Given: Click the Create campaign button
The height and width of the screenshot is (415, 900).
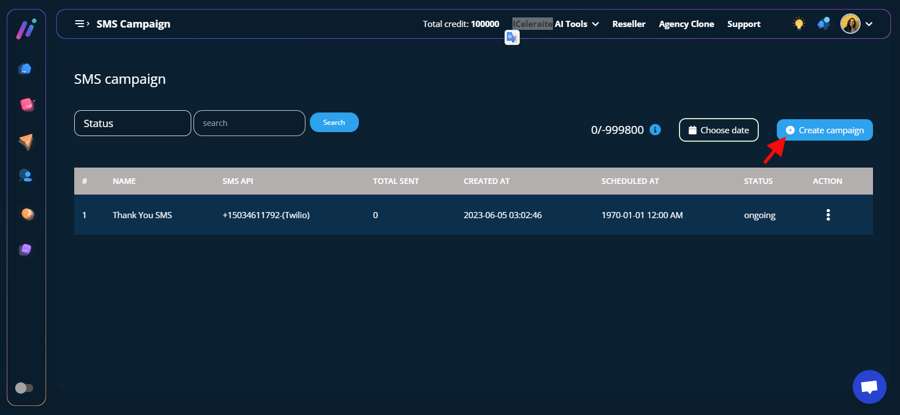Looking at the screenshot, I should coord(825,130).
